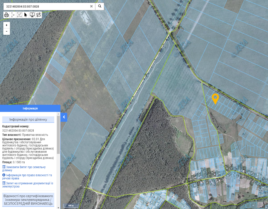Expand the certified land surveyor details section
The image size is (268, 209).
point(28,200)
